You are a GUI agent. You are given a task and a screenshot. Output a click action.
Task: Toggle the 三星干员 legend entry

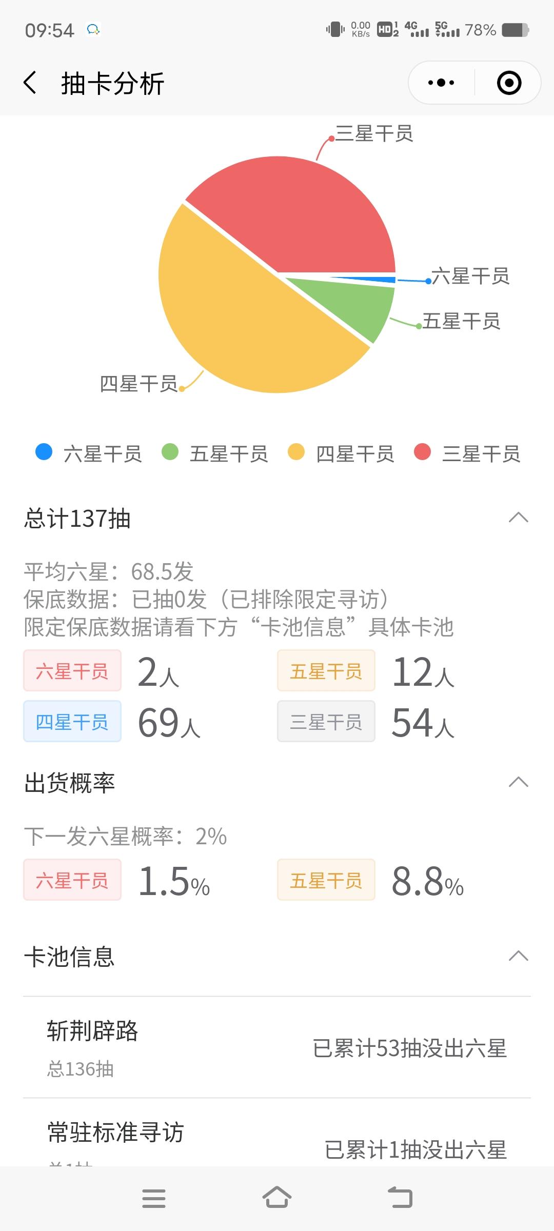467,453
